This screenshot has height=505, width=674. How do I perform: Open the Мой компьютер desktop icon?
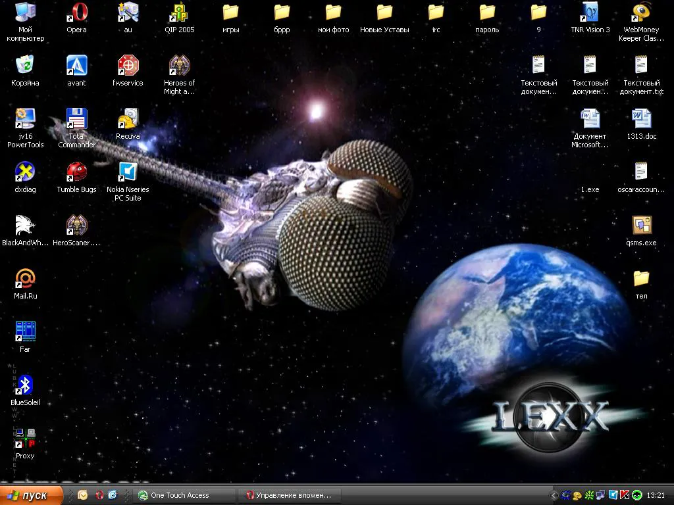pyautogui.click(x=25, y=22)
